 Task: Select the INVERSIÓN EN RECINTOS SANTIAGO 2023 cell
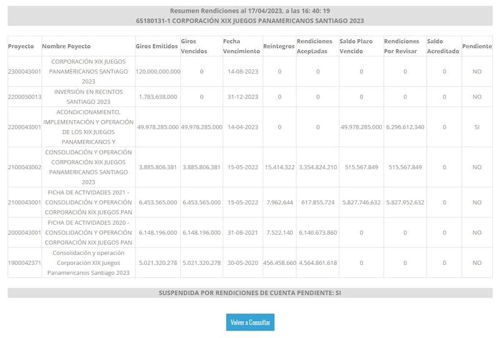tap(87, 97)
